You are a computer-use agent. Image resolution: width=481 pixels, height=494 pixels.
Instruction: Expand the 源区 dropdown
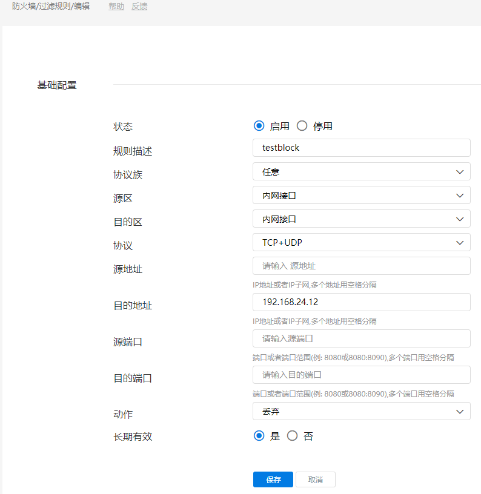point(361,195)
